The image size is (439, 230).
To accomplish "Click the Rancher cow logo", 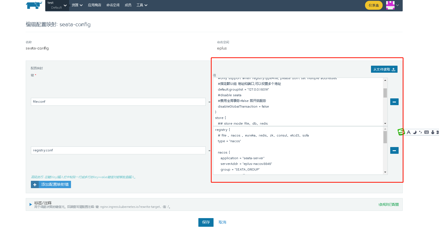I will (x=34, y=5).
